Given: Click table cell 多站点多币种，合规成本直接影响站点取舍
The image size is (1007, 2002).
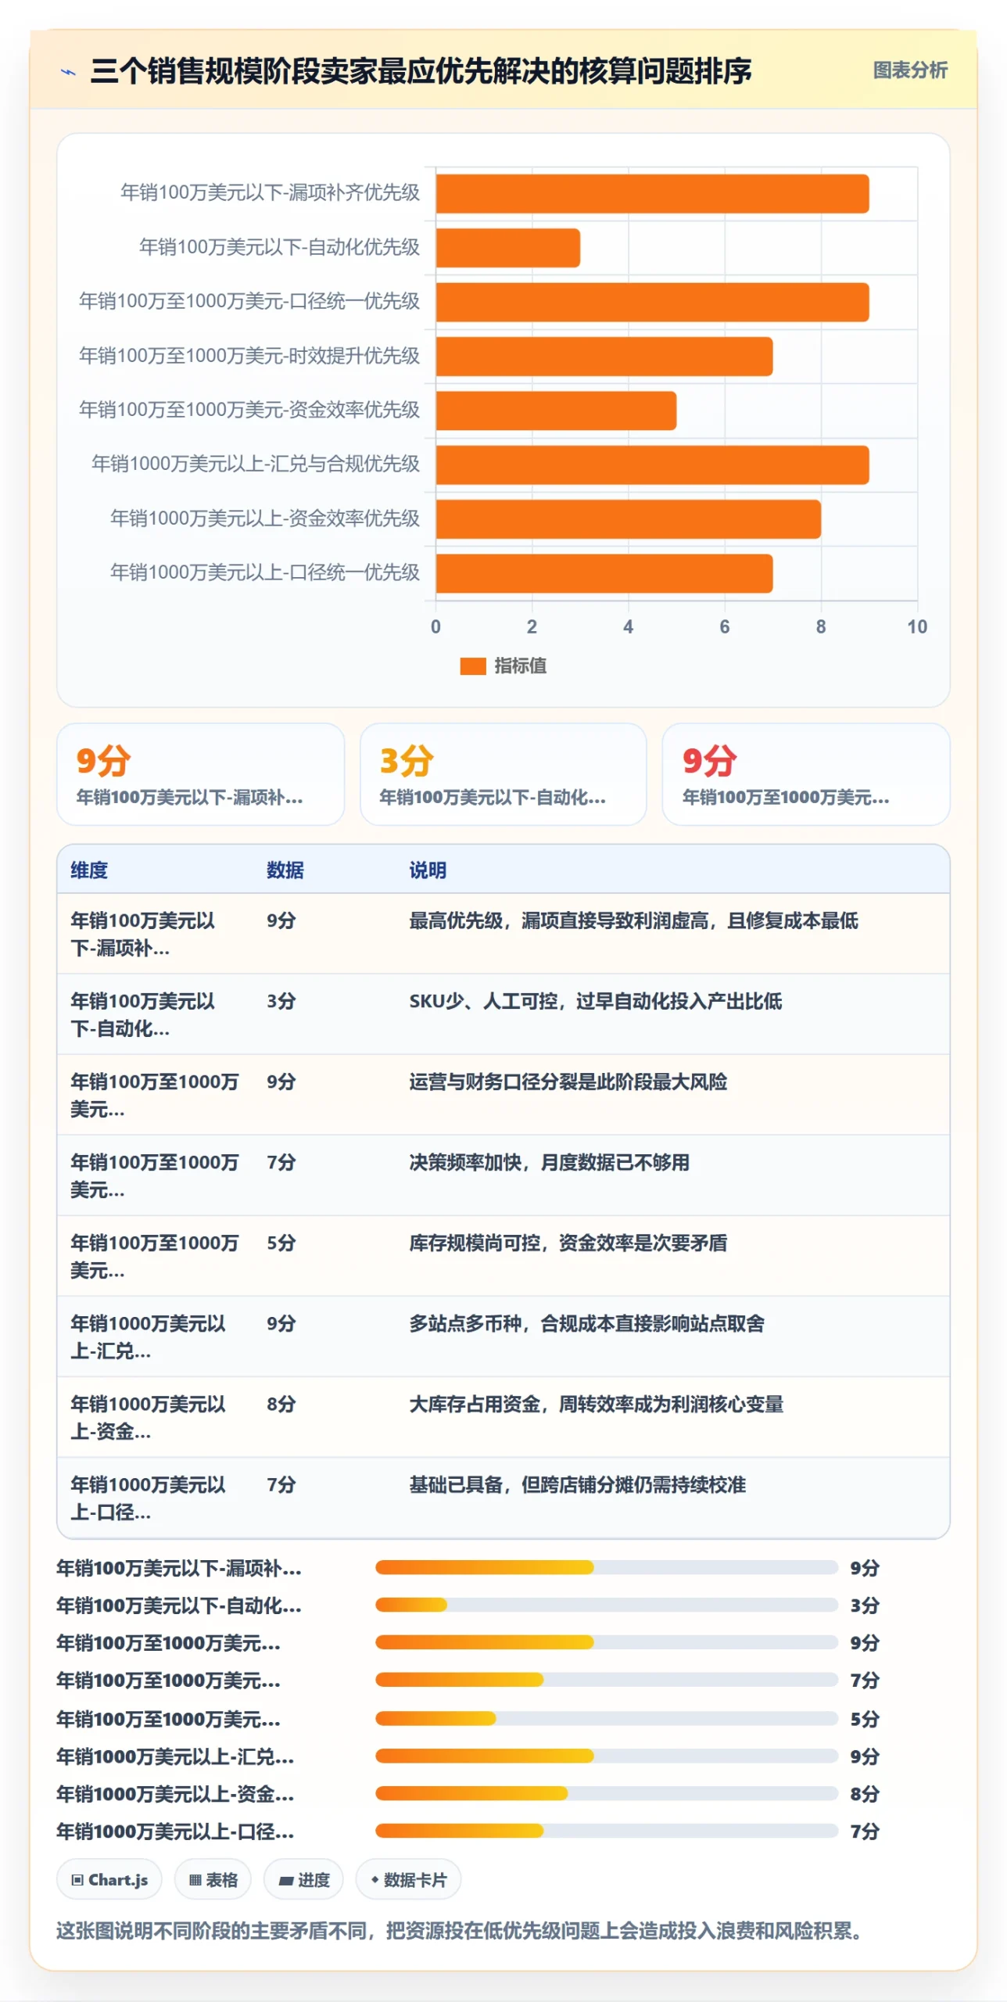Looking at the screenshot, I should pos(586,1323).
